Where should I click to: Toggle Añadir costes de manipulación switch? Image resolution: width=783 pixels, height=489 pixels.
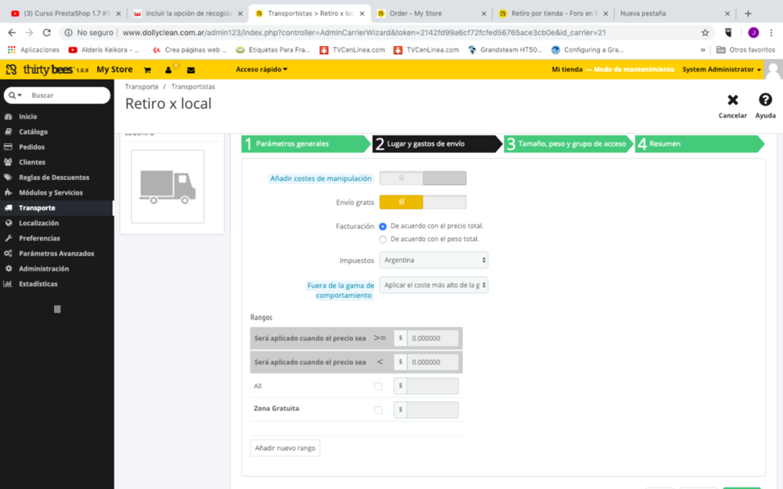coord(422,178)
